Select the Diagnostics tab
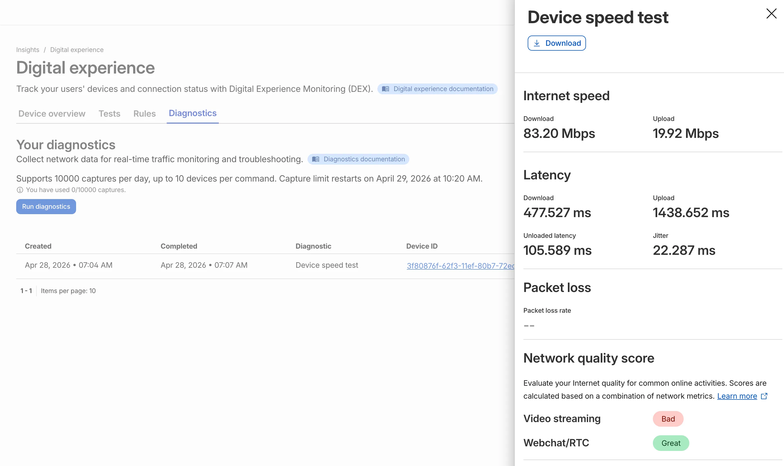784x466 pixels. tap(192, 113)
